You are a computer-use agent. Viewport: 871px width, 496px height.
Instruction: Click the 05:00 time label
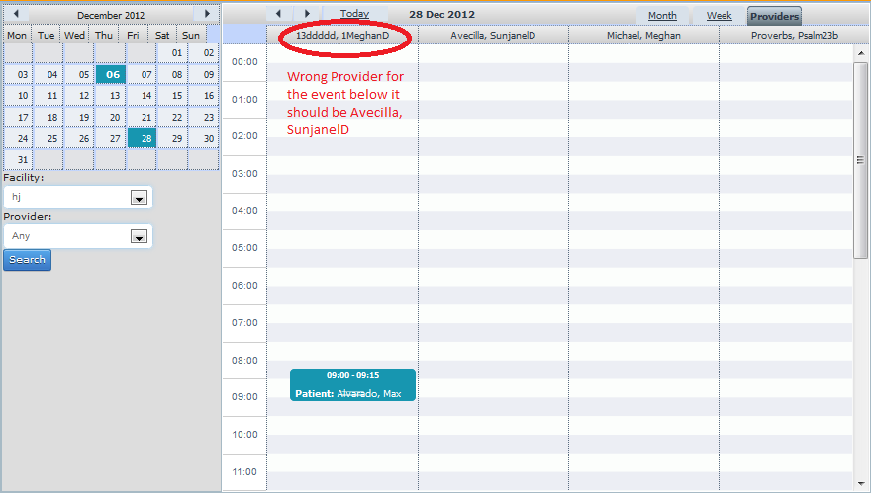pos(244,248)
